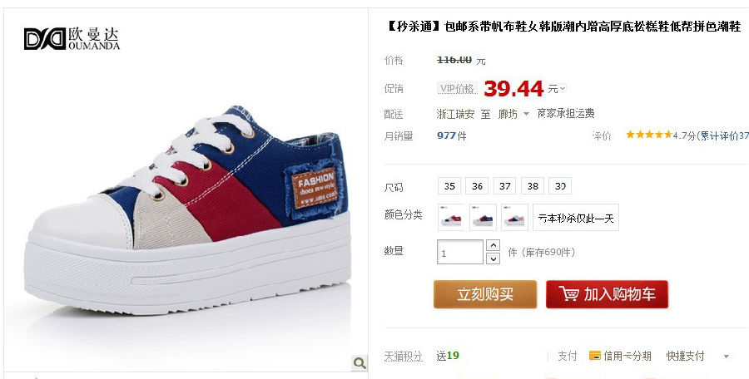The height and width of the screenshot is (379, 749).
Task: Click the five-star rating icons
Action: point(648,135)
